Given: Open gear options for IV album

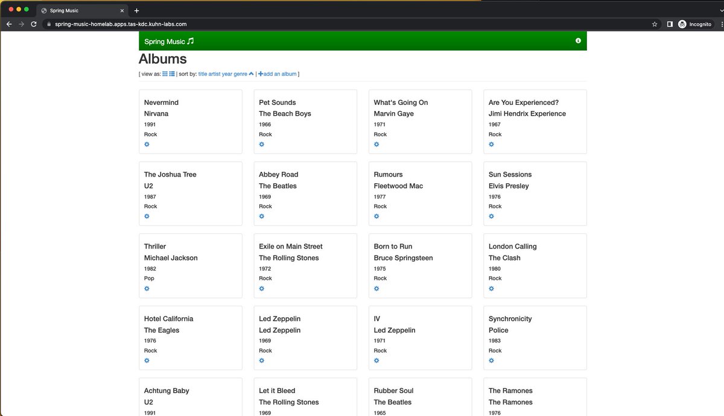Looking at the screenshot, I should [x=376, y=361].
